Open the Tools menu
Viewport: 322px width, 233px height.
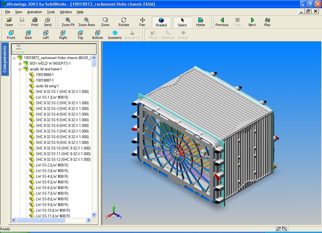[x=51, y=12]
